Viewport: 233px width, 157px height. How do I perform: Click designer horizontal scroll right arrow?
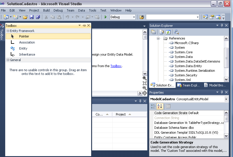tap(140, 93)
